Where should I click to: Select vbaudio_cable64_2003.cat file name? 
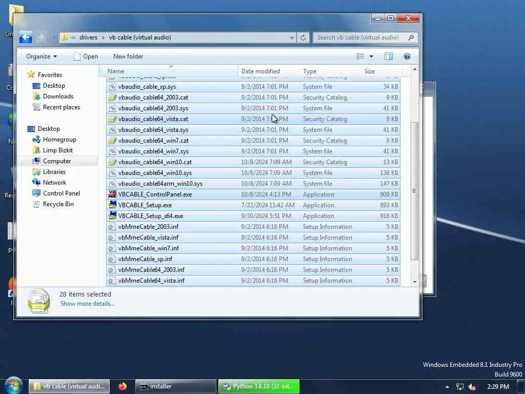(153, 97)
